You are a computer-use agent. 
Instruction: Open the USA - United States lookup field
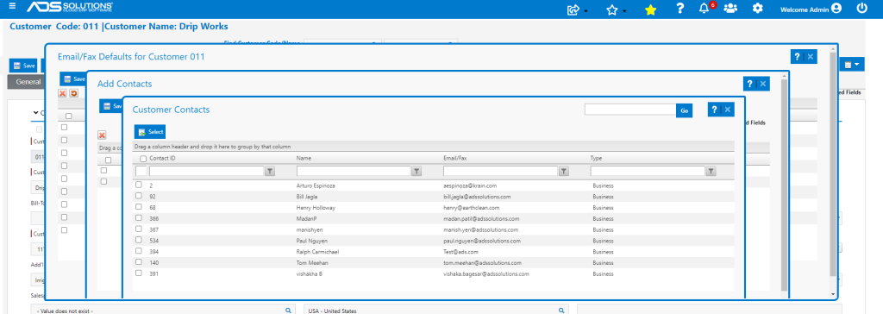(x=435, y=310)
